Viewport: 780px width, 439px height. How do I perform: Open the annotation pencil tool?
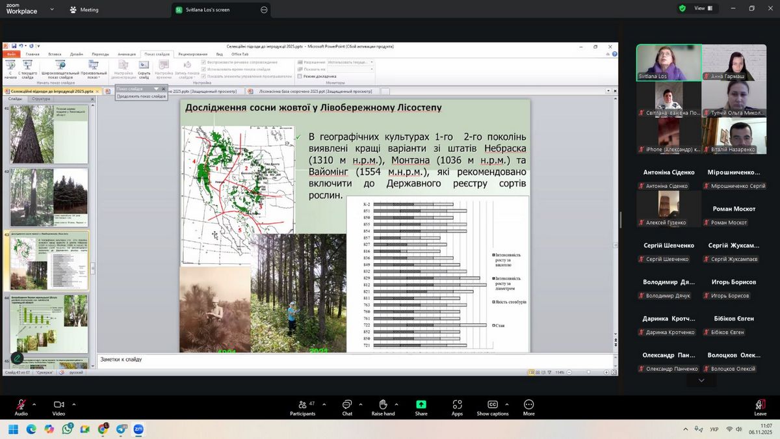(x=17, y=358)
